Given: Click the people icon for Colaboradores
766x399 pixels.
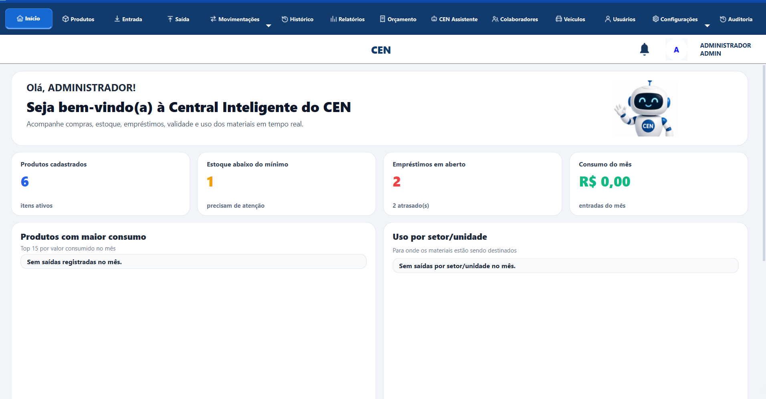Looking at the screenshot, I should pos(495,19).
